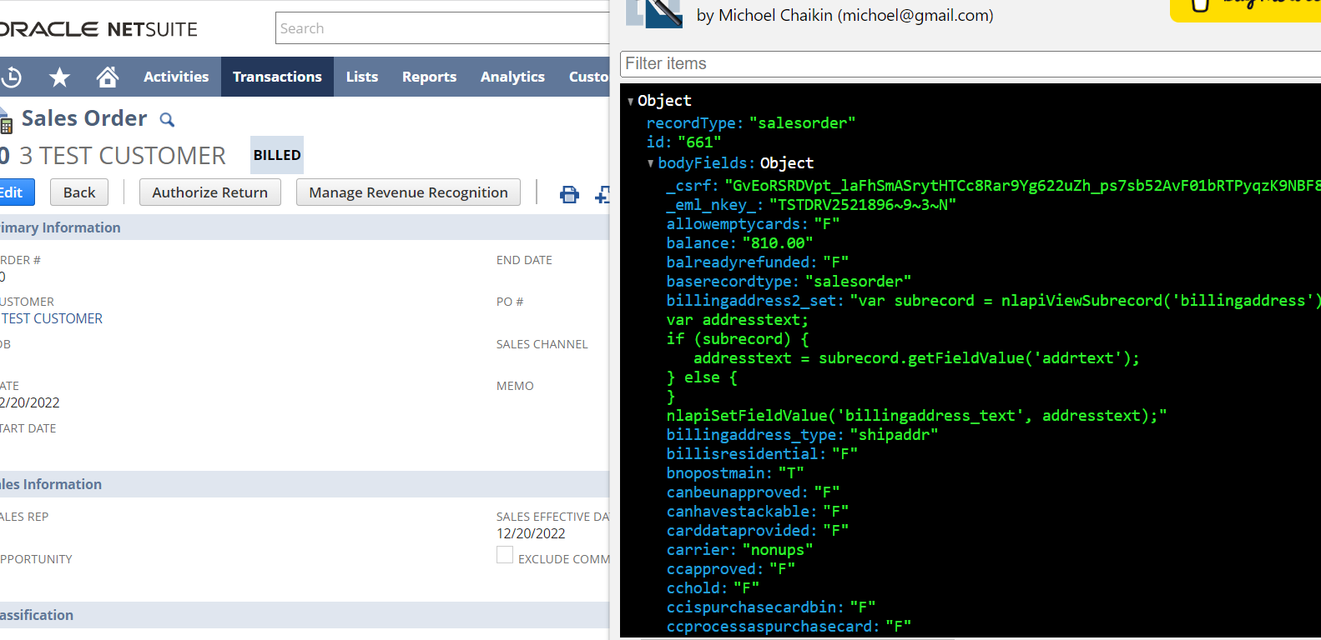Screen dimensions: 1321x640
Task: Select the bnopostmain "T" line
Action: coord(735,473)
